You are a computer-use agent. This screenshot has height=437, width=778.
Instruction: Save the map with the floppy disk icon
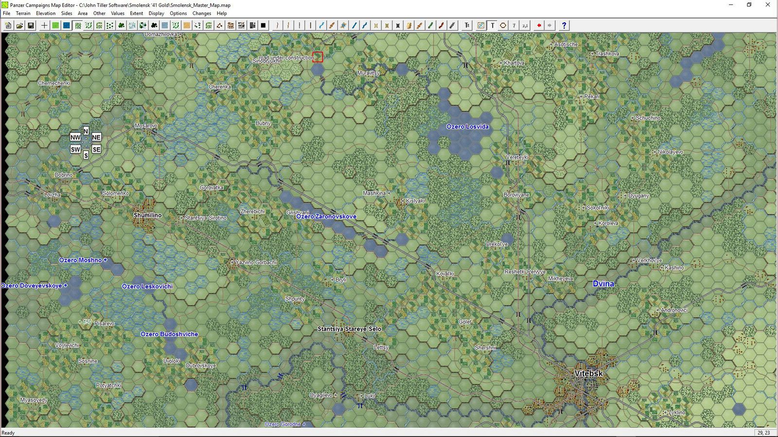(31, 25)
